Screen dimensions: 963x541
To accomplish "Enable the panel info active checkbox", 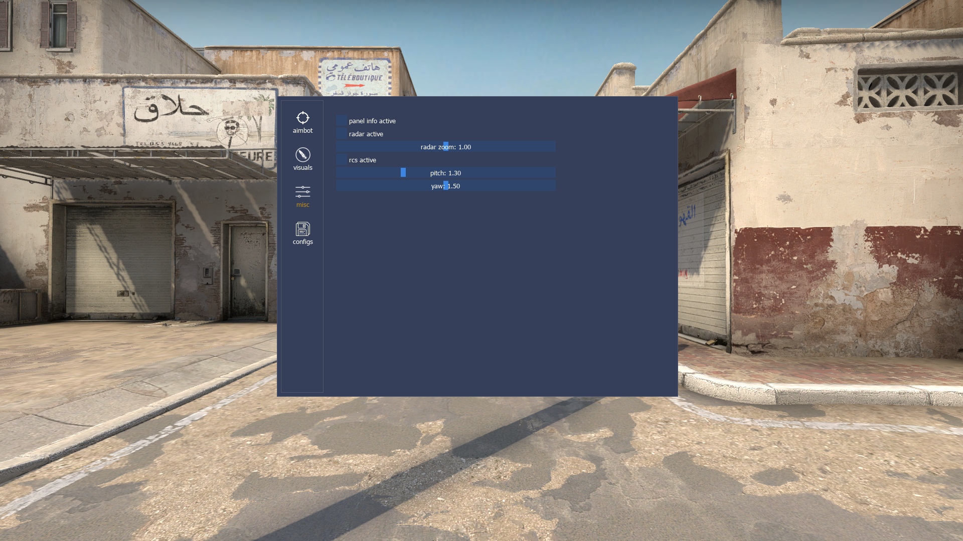I will (x=342, y=121).
